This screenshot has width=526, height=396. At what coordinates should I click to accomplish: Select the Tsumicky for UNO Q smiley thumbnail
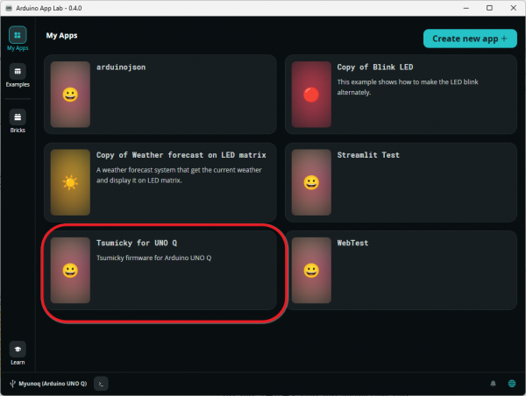point(70,270)
